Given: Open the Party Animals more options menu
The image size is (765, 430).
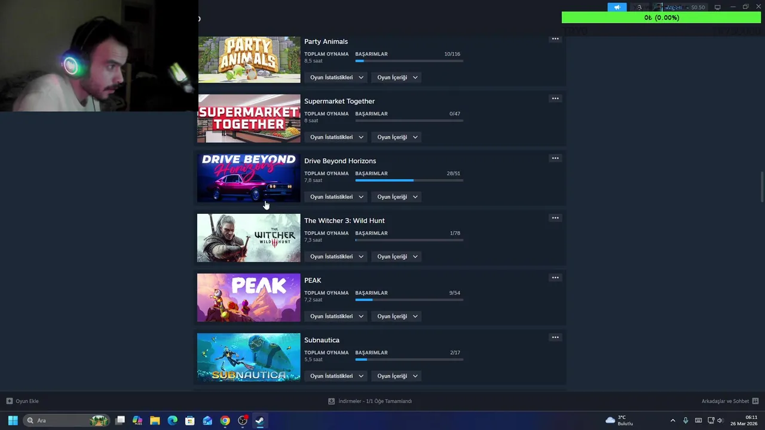Looking at the screenshot, I should click(x=555, y=39).
